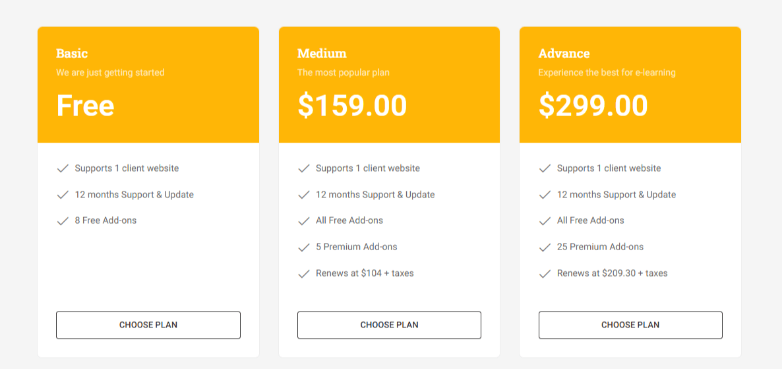Click checkmark beside Renews at $104
The height and width of the screenshot is (369, 782).
pos(304,274)
